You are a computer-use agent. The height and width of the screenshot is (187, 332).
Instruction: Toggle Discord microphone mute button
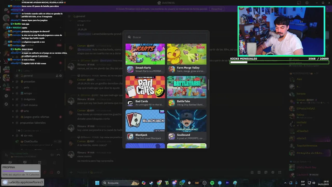44,172
